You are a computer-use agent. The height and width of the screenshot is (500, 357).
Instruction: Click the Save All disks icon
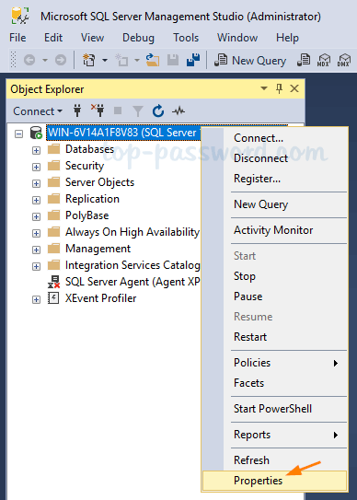193,60
